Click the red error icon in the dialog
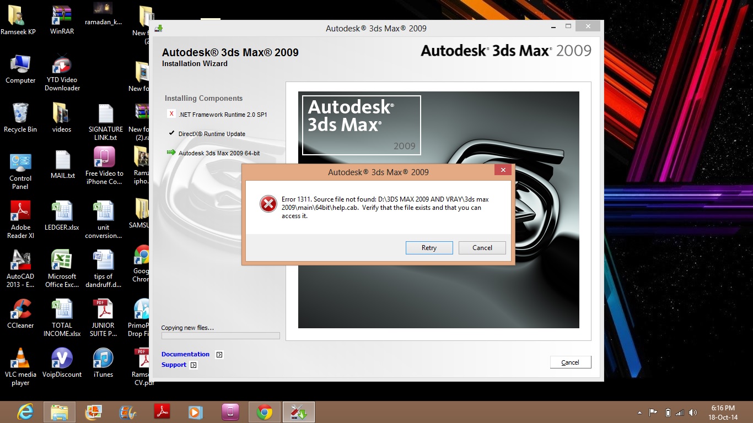Screen dimensions: 753x423 pyautogui.click(x=268, y=204)
